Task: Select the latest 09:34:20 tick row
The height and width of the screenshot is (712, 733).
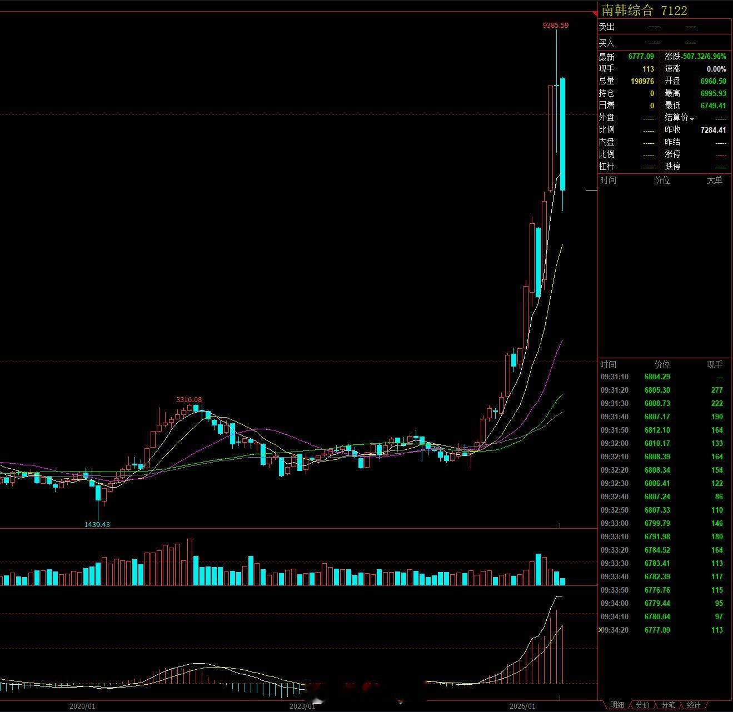Action: tap(665, 630)
